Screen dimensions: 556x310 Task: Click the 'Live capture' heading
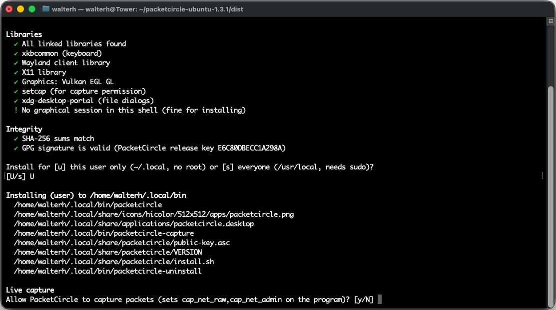coord(30,290)
